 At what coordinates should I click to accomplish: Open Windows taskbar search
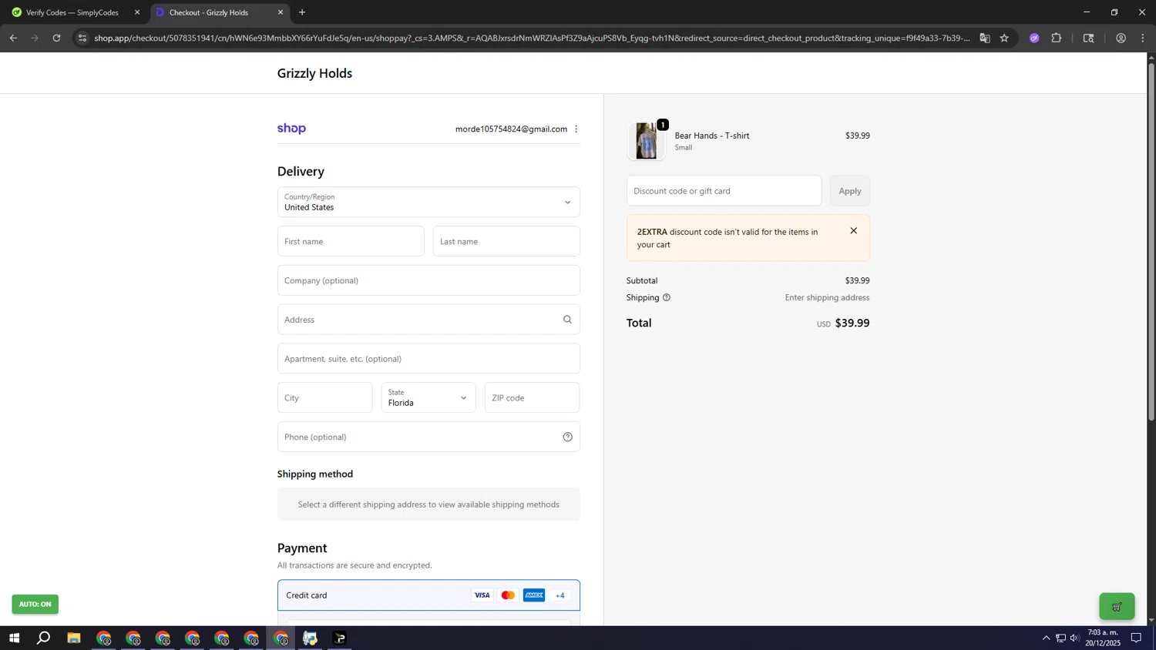44,638
